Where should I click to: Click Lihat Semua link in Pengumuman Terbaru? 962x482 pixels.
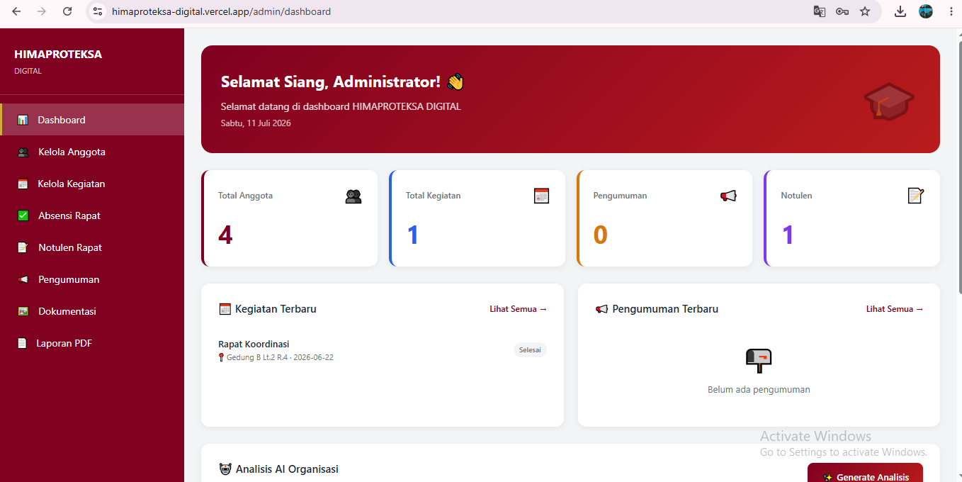(x=895, y=309)
